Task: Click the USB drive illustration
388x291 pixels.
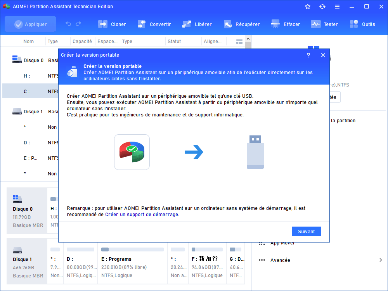Action: (255, 152)
